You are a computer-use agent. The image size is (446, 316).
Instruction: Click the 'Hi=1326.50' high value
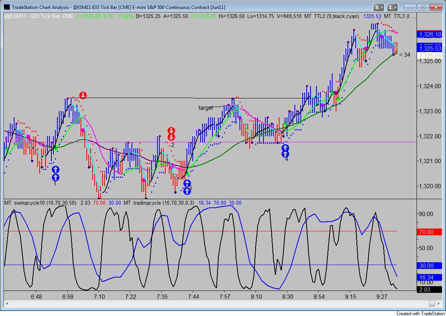232,16
